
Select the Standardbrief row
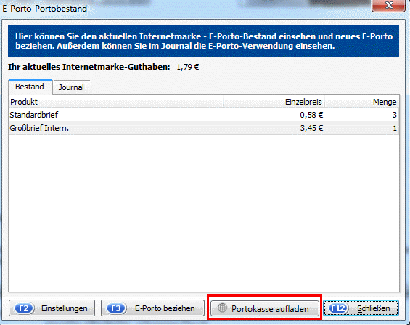tap(204, 115)
